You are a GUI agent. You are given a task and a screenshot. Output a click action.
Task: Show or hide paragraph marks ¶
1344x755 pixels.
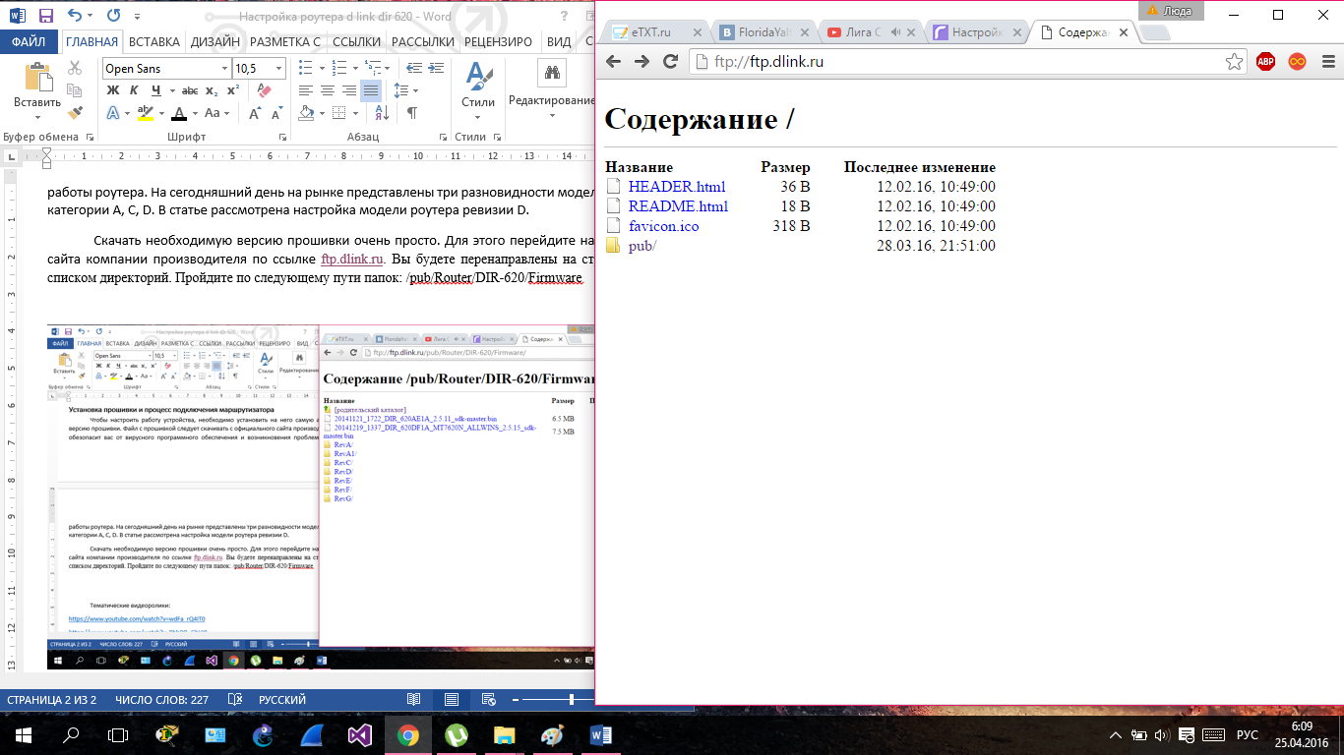(x=412, y=114)
